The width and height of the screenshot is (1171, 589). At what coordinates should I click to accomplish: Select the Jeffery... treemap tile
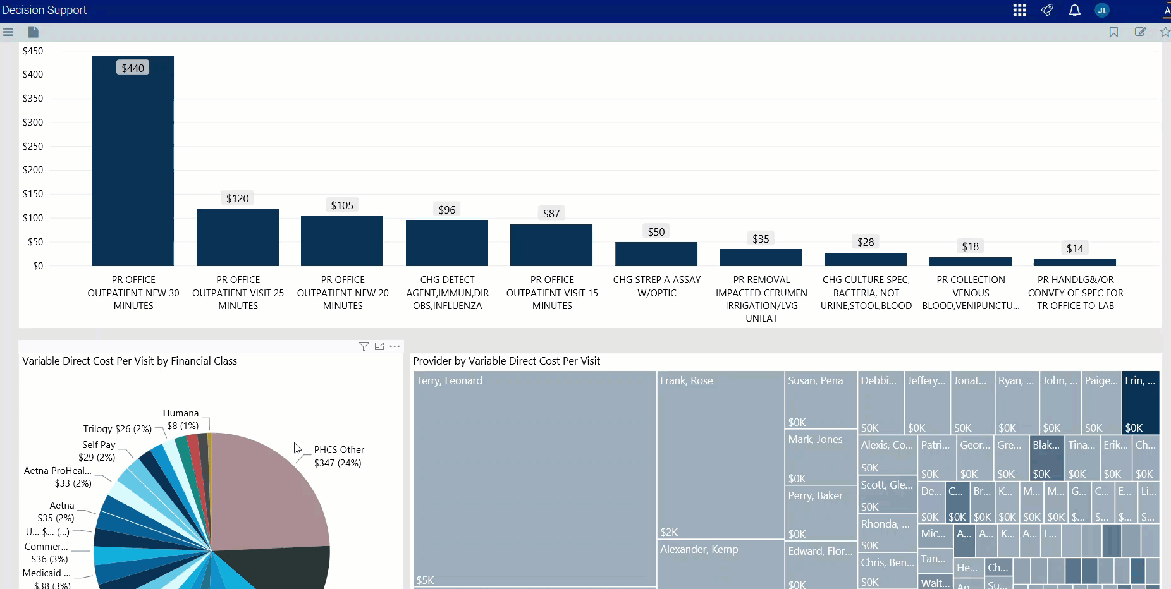click(x=927, y=403)
